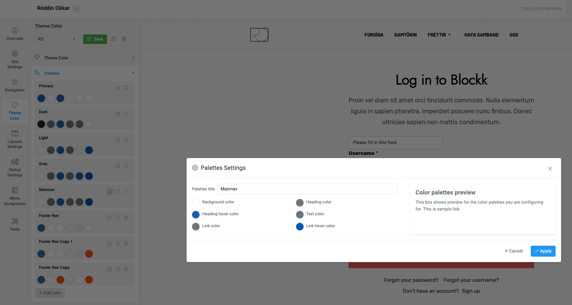Click the trash icon next to Save
This screenshot has width=572, height=305.
[124, 39]
